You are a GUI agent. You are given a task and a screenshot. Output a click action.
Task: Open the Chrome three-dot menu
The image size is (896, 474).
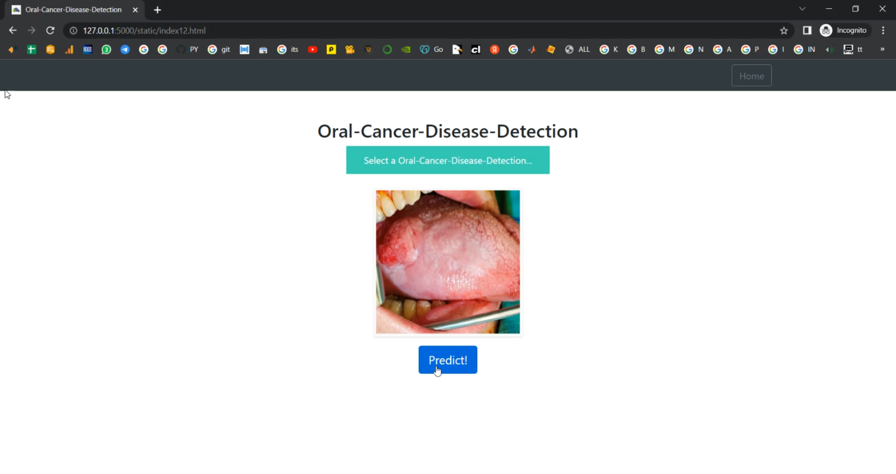[883, 30]
